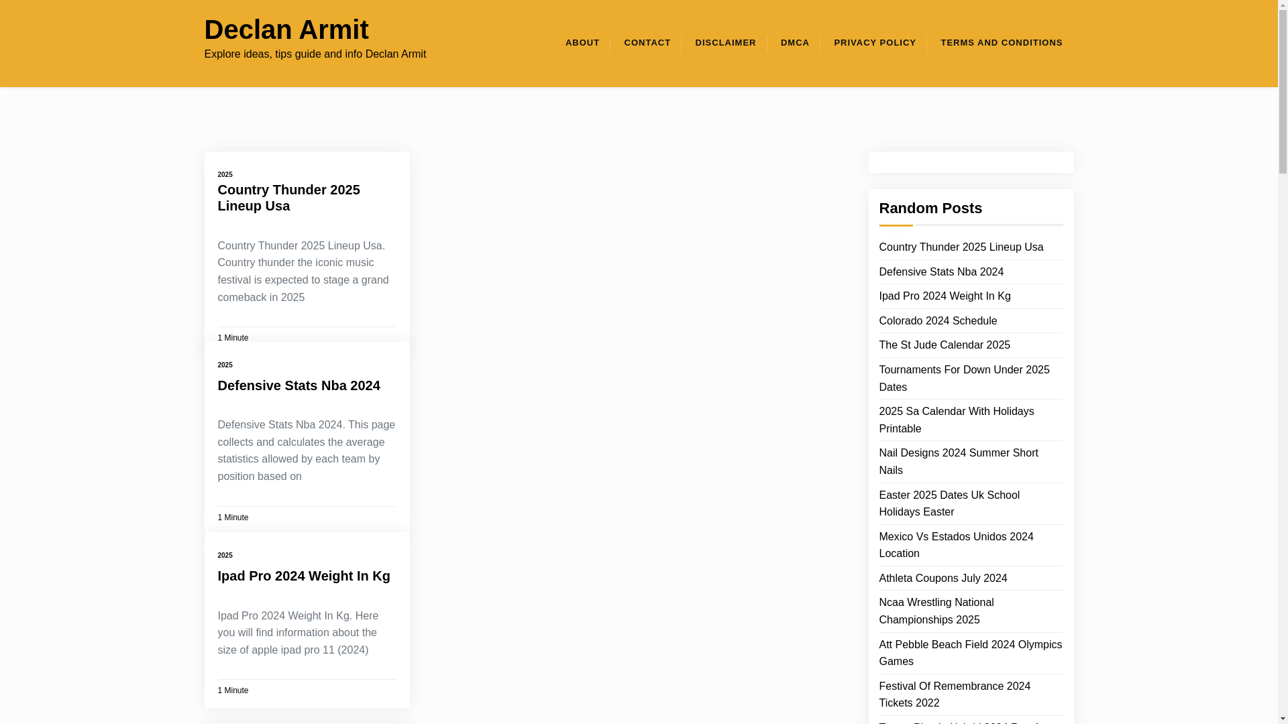Open the Terms and Conditions menu link
1288x724 pixels.
1002,43
